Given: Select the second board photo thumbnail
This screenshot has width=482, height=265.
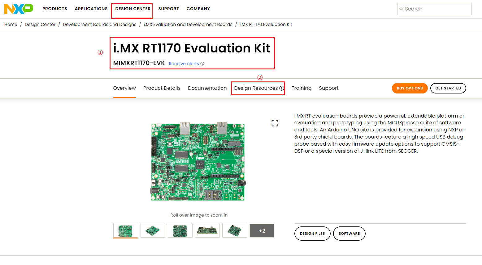Looking at the screenshot, I should (x=153, y=230).
